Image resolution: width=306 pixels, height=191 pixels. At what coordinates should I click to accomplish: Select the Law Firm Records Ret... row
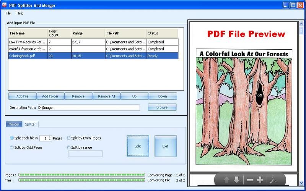[x=93, y=42]
